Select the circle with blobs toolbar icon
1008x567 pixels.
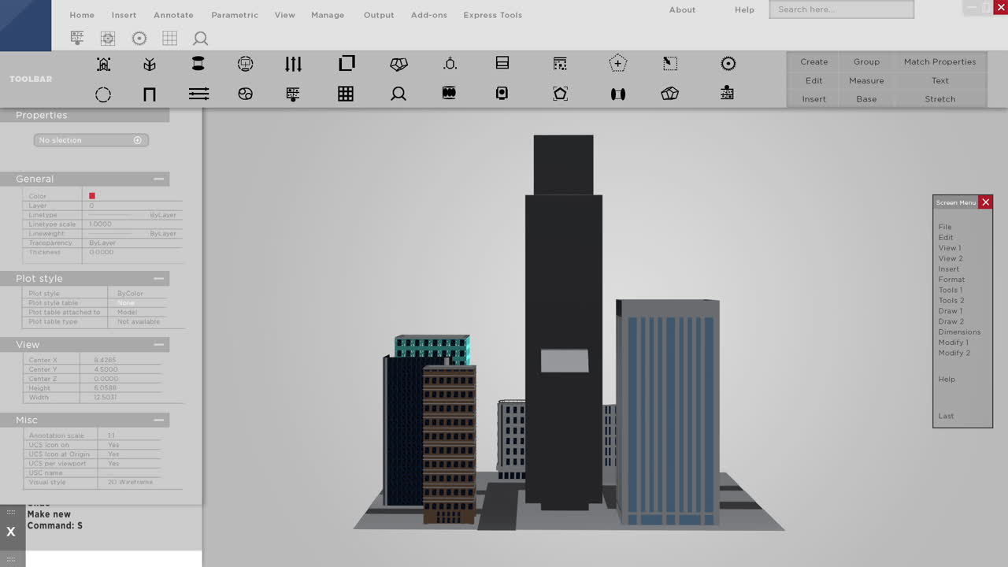(x=246, y=94)
